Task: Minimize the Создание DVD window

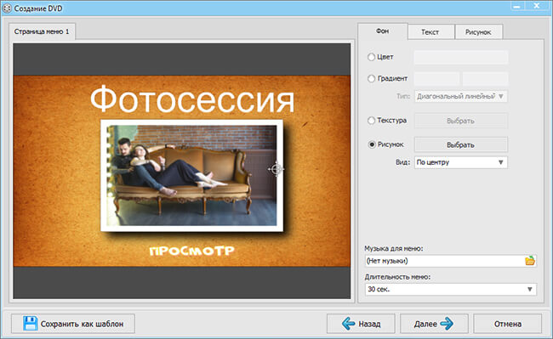Action: pyautogui.click(x=517, y=6)
